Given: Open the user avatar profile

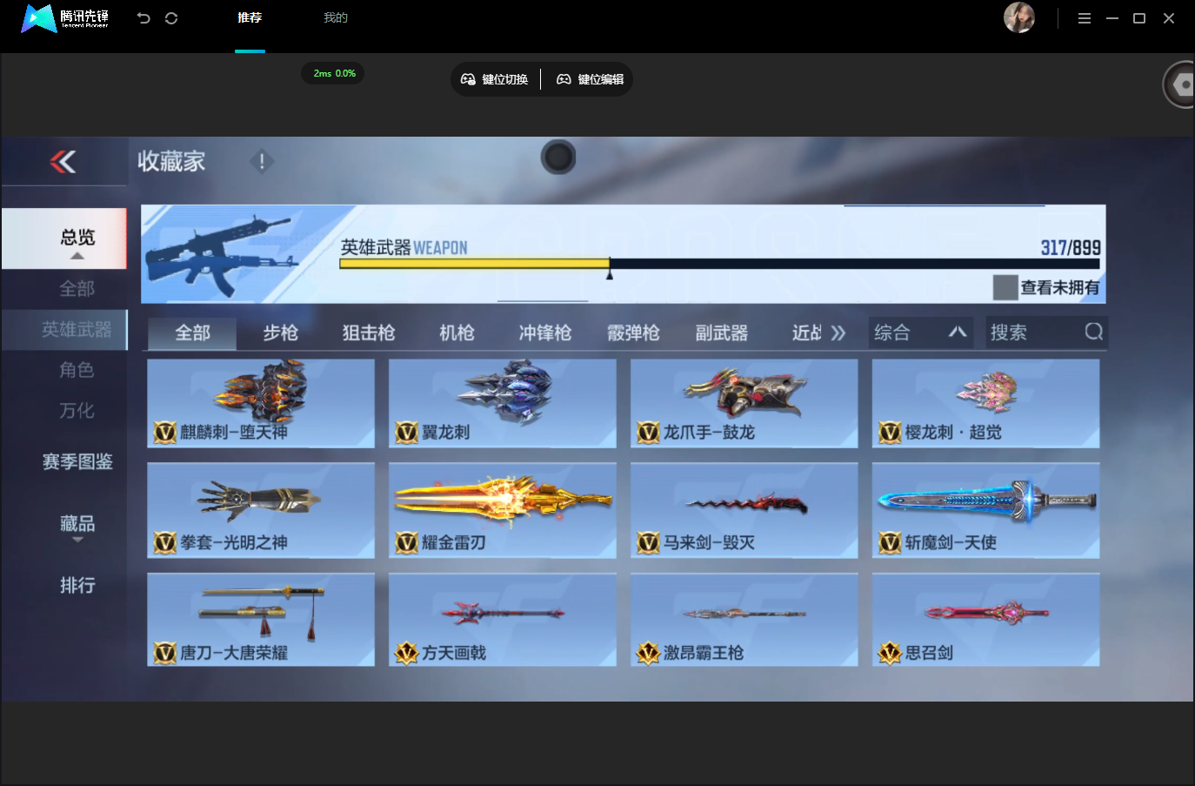Looking at the screenshot, I should [x=1019, y=17].
